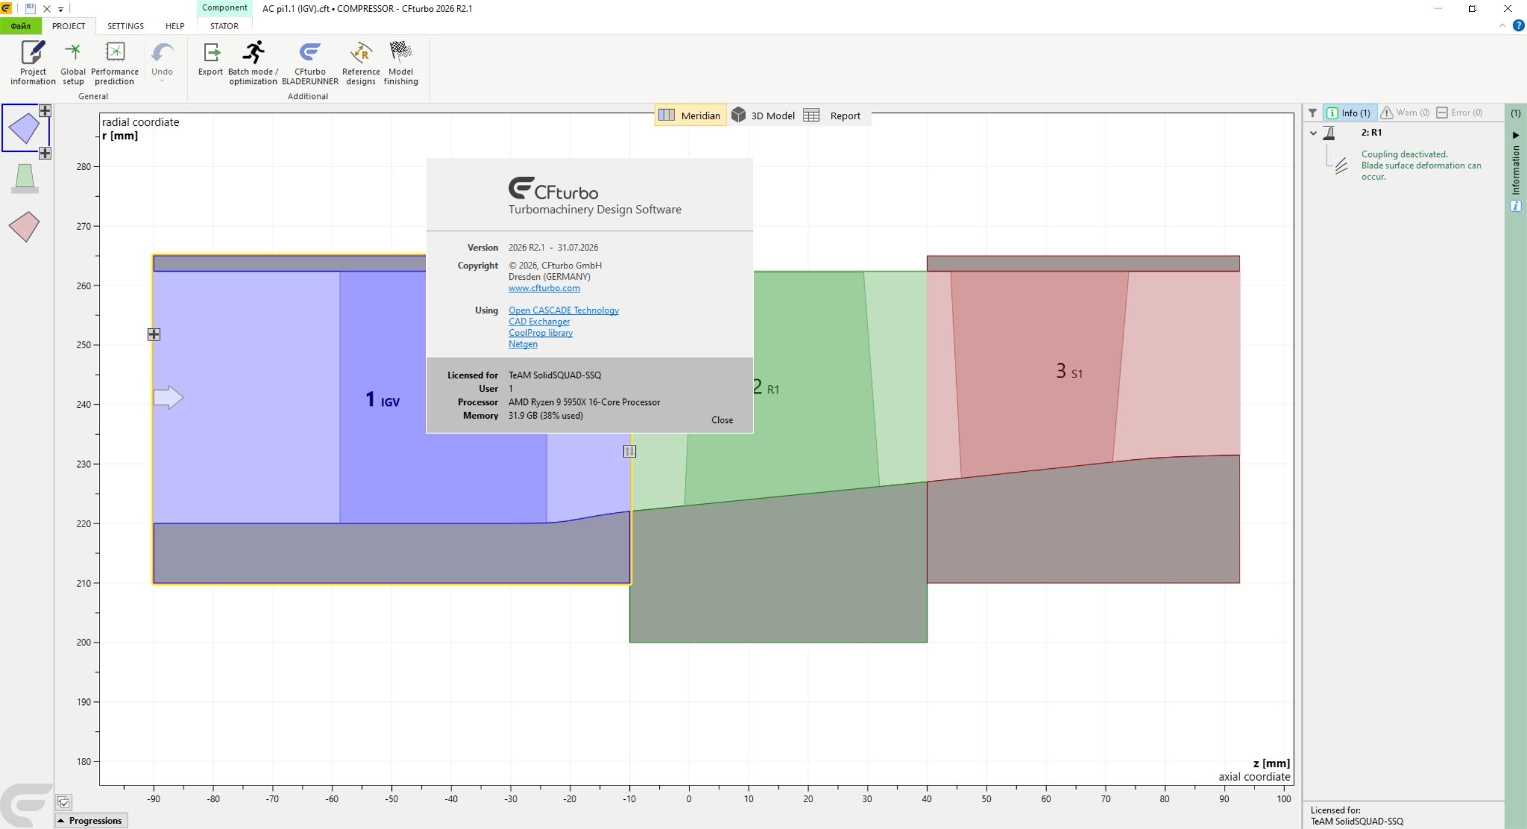
Task: Click the Coupling deactivated message
Action: pos(1421,165)
